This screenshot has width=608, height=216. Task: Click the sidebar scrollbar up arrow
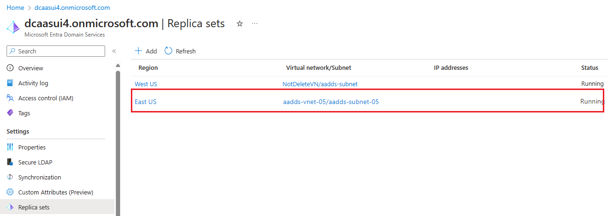pos(118,65)
